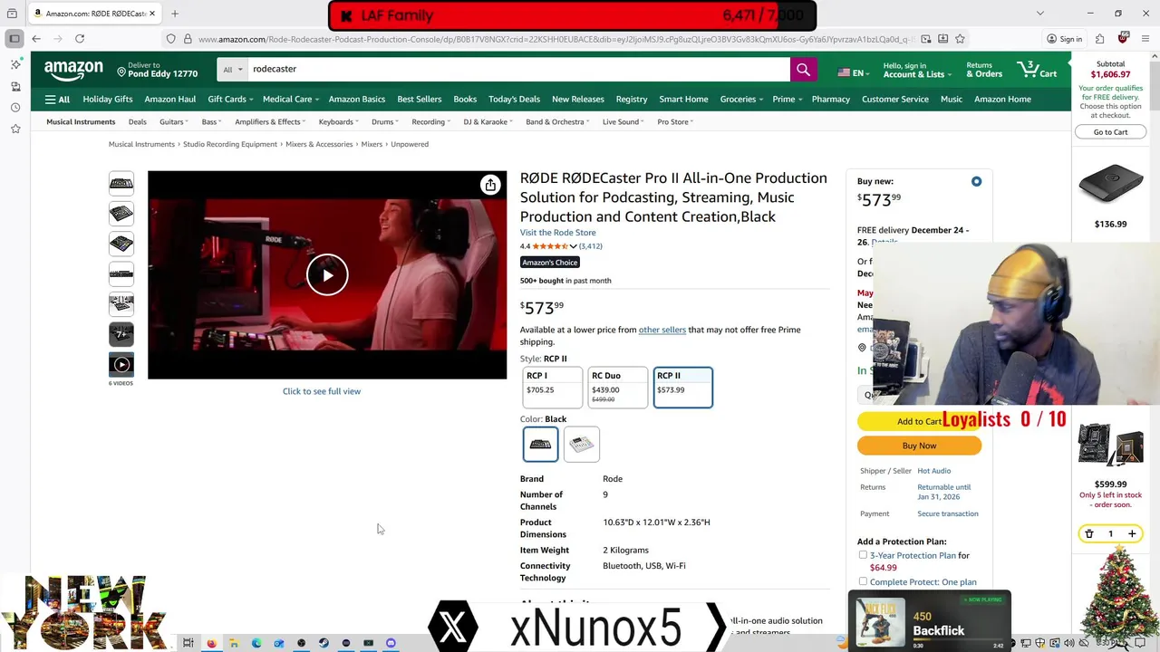Open Returns & Orders
Viewport: 1160px width, 652px height.
pos(984,70)
